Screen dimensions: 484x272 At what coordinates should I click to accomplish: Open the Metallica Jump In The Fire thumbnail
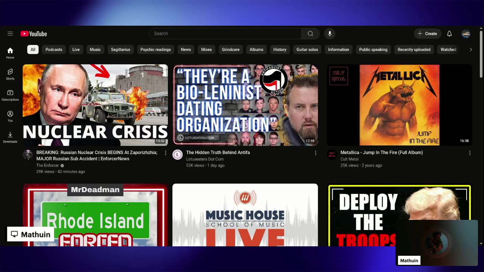coord(399,105)
